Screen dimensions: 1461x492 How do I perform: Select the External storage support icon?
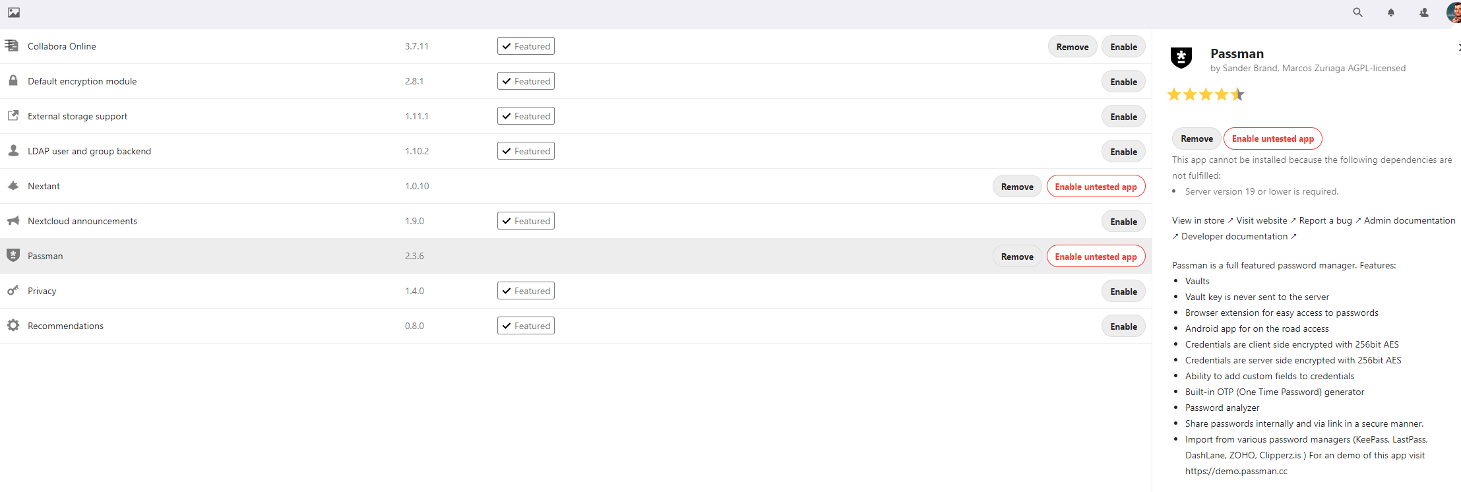click(13, 115)
